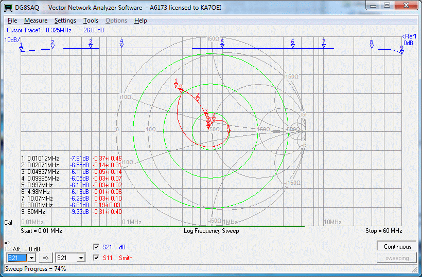Select blue marker 5 on S21 trace

coord(222,44)
